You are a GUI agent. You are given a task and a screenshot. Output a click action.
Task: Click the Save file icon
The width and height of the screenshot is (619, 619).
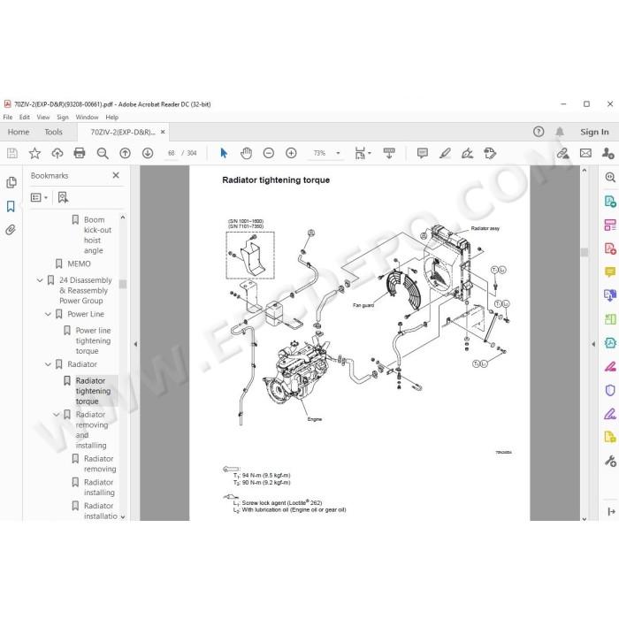tap(12, 153)
